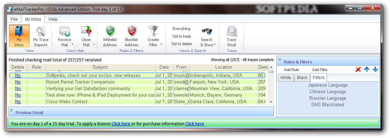Viewport: 390px width, 138px height.
Task: Open Clean Mail dropdown arrow
Action: 94,45
